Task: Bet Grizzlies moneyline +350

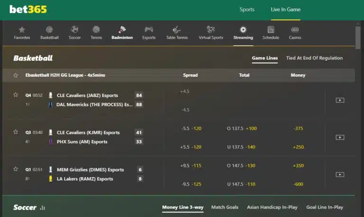Action: [x=298, y=165]
